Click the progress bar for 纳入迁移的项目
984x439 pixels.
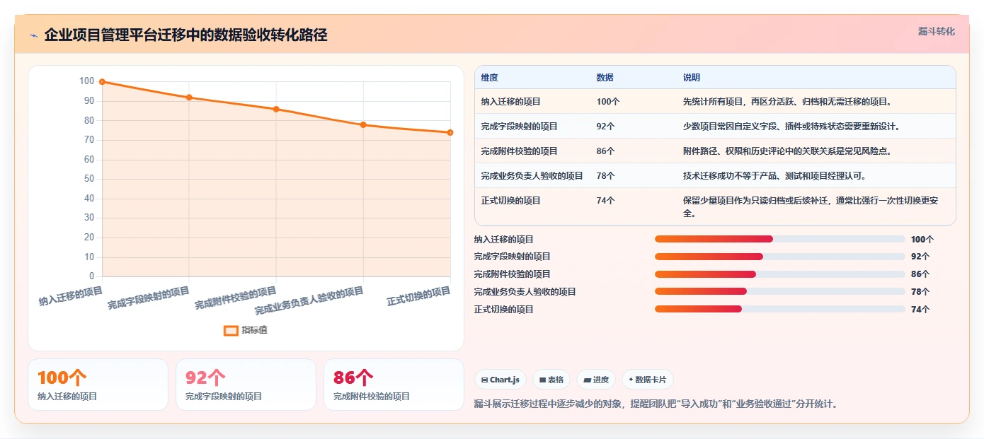click(x=780, y=240)
